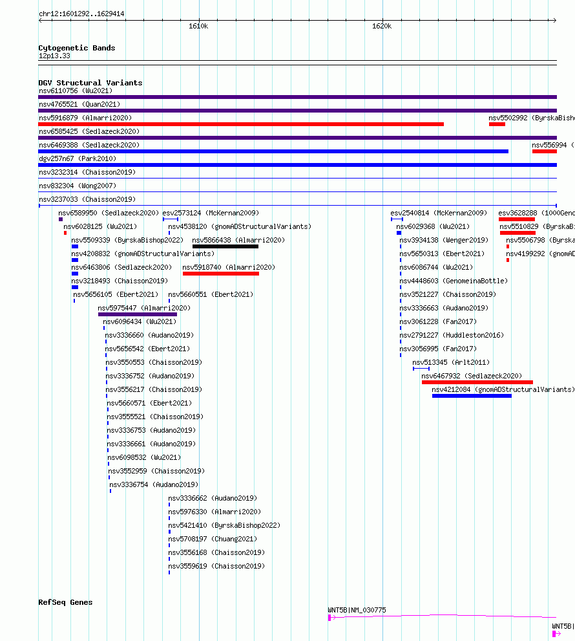
Task: Click the red nsv5918740 (Almarri2020) bar
Action: pos(221,274)
